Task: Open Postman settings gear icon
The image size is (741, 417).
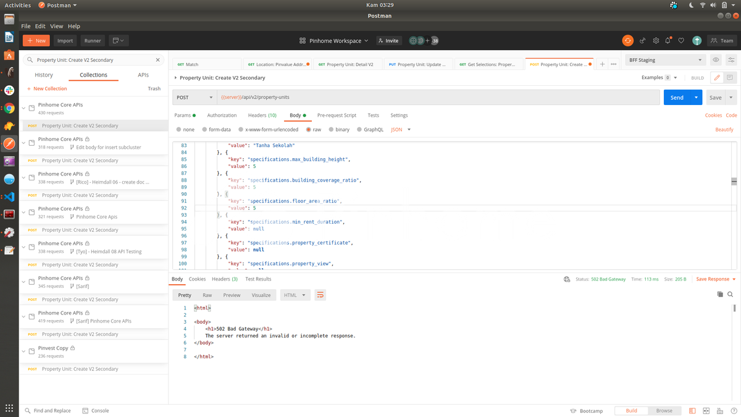Action: click(656, 41)
